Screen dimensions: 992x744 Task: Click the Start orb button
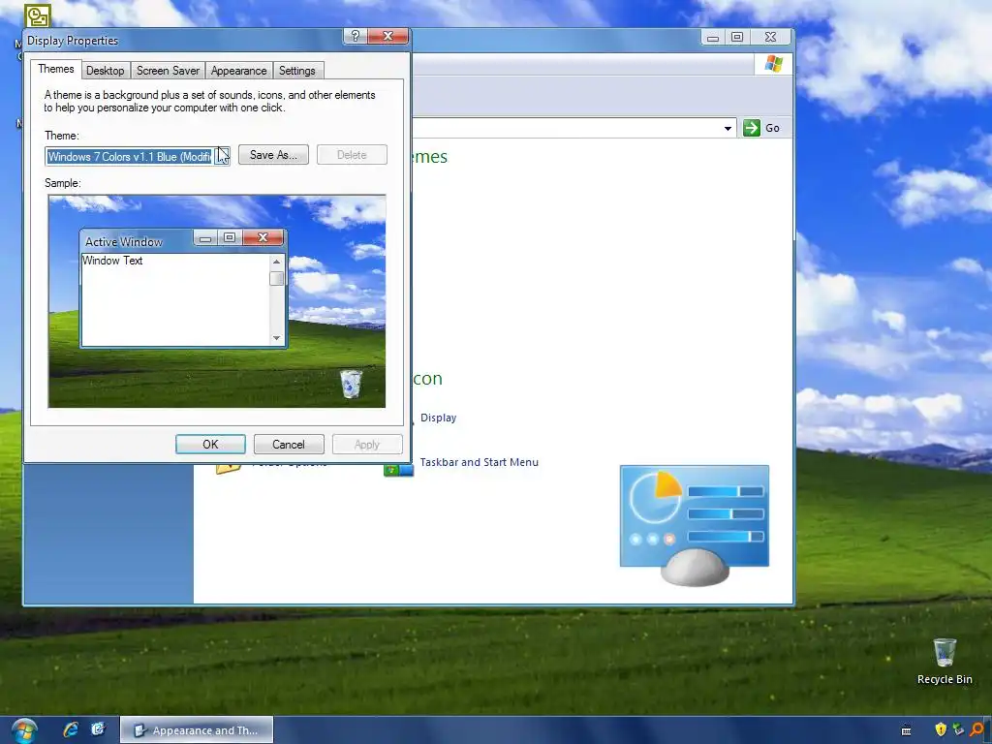pyautogui.click(x=24, y=730)
